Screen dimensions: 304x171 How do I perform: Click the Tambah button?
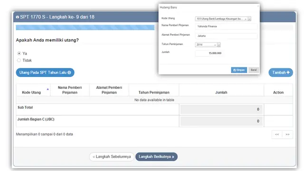[281, 73]
